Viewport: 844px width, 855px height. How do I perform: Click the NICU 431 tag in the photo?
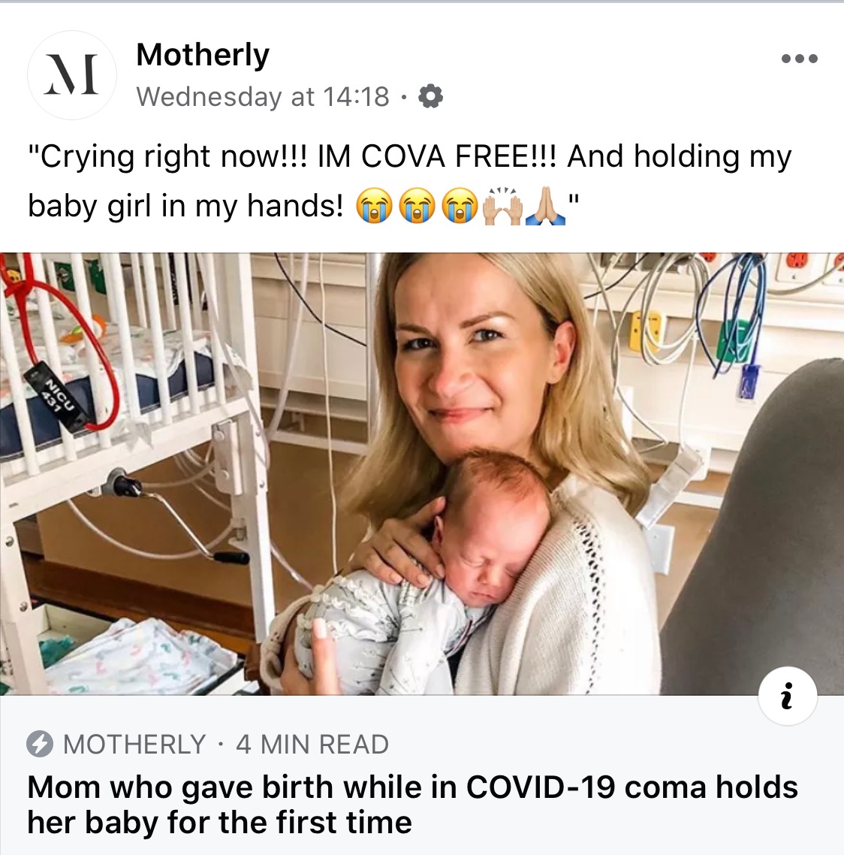(60, 398)
